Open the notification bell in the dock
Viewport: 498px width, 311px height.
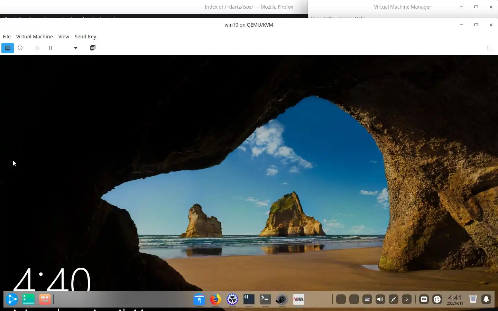point(486,299)
